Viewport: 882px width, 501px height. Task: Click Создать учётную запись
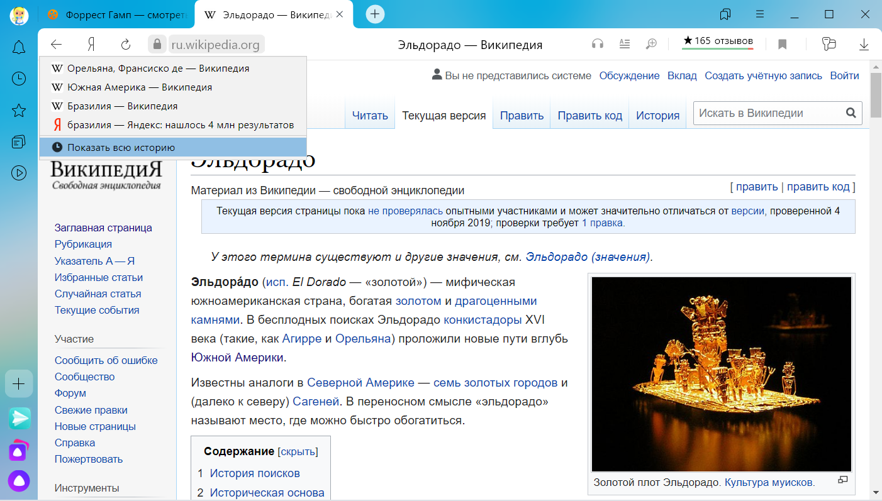(x=763, y=75)
